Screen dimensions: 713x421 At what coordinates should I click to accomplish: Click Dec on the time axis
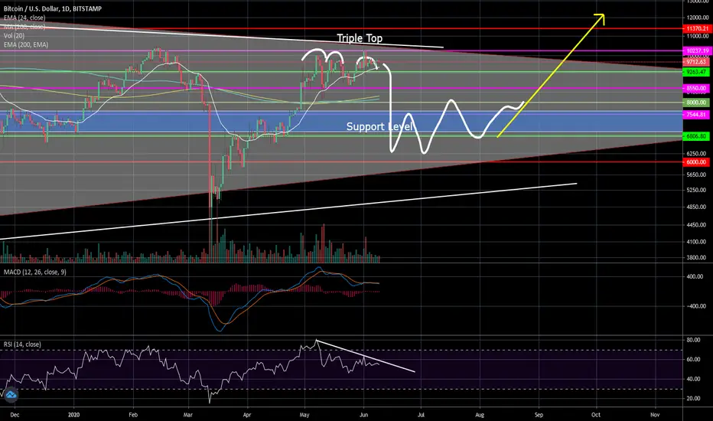pyautogui.click(x=15, y=415)
